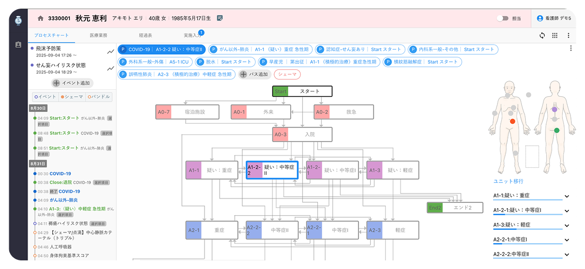Open the patient memo note icon
The image size is (585, 269).
[x=220, y=18]
